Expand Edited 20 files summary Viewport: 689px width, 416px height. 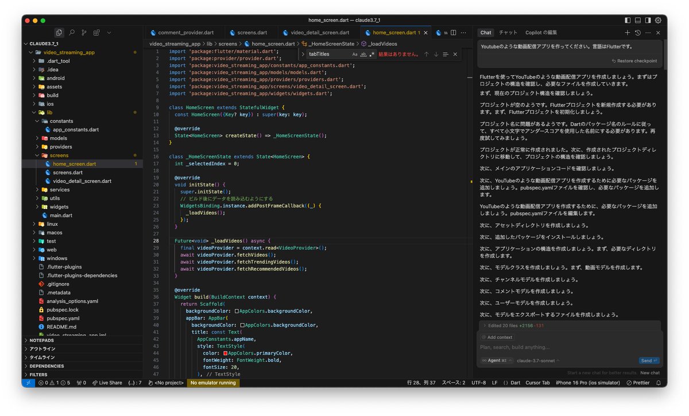tap(570, 325)
